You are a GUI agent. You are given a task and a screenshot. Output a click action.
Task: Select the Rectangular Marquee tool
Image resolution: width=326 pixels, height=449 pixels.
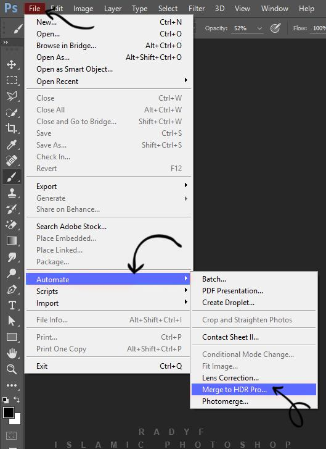pyautogui.click(x=12, y=80)
